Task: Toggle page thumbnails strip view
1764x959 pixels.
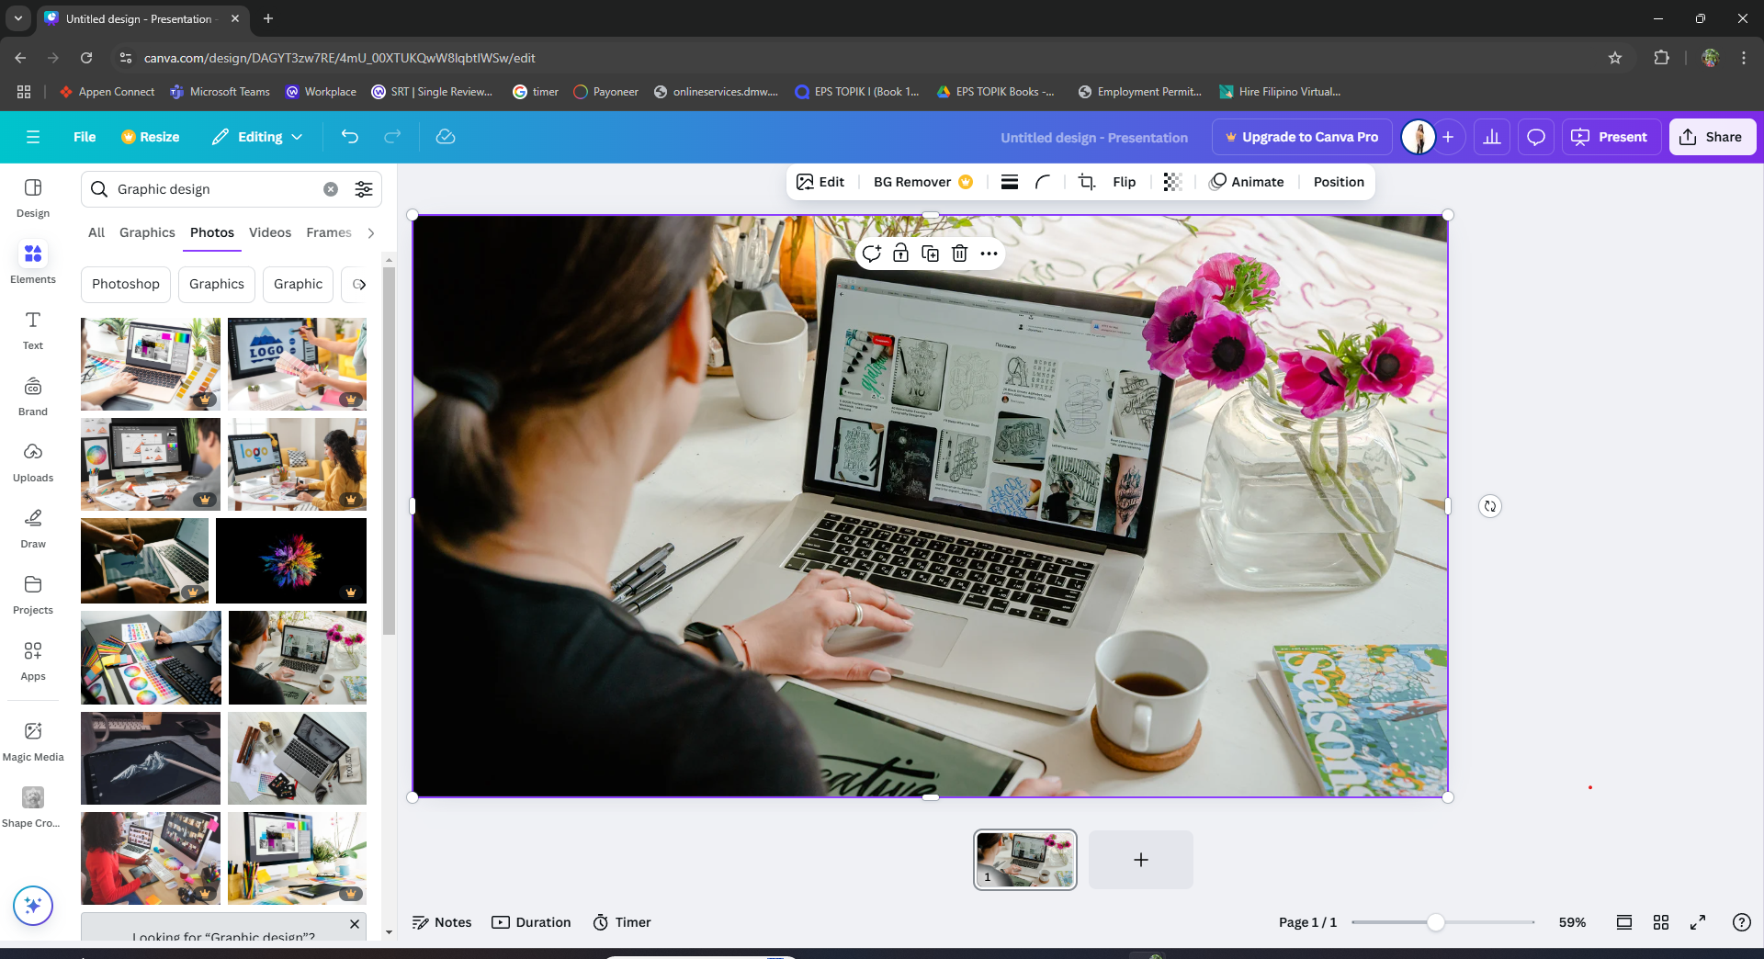Action: coord(1624,922)
